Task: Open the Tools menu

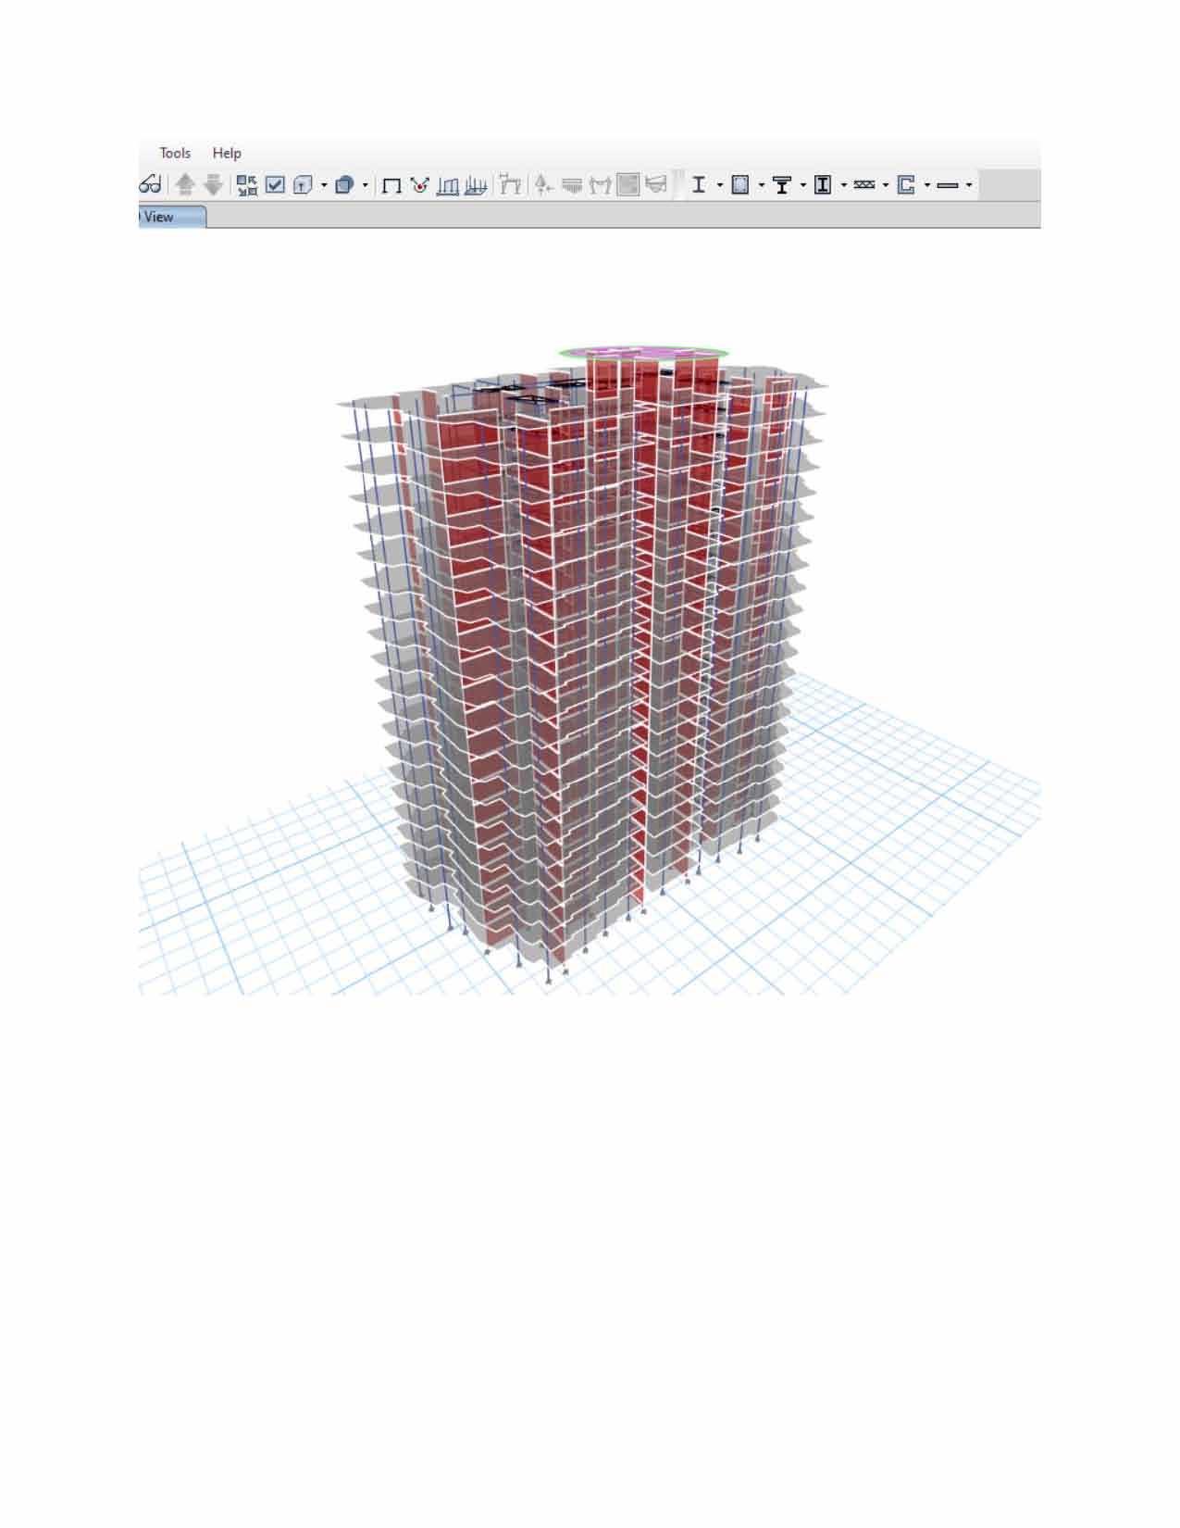Action: 175,153
